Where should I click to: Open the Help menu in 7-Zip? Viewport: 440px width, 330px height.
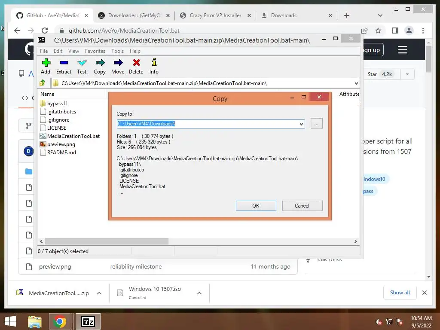coord(135,51)
